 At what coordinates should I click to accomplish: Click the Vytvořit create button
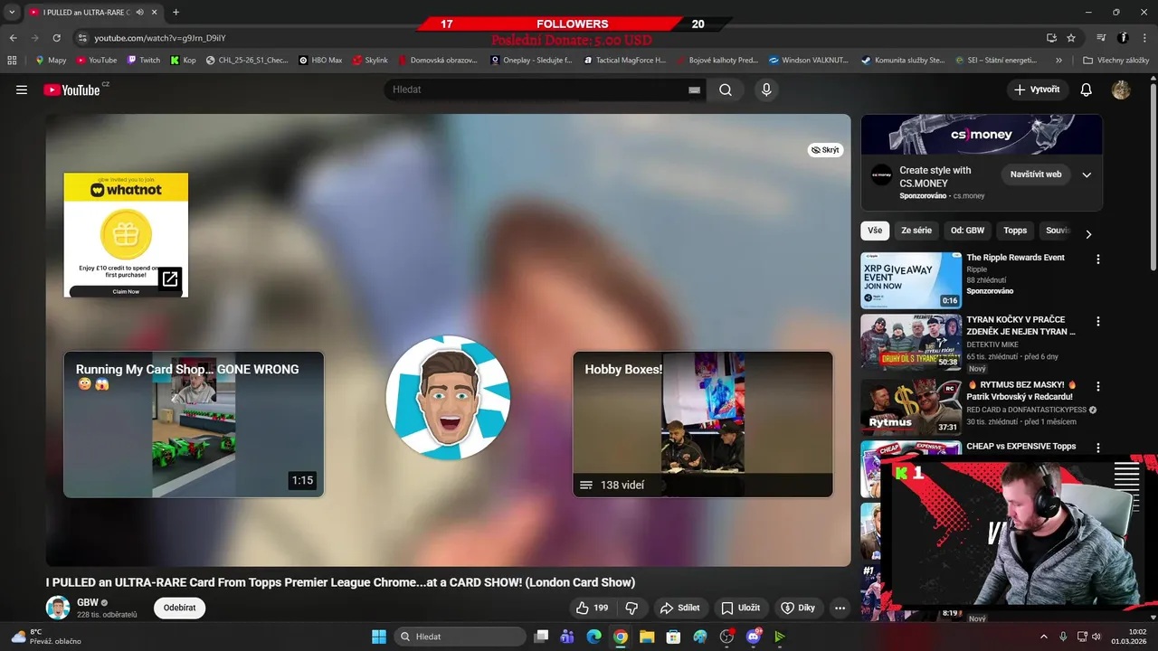[x=1037, y=90]
